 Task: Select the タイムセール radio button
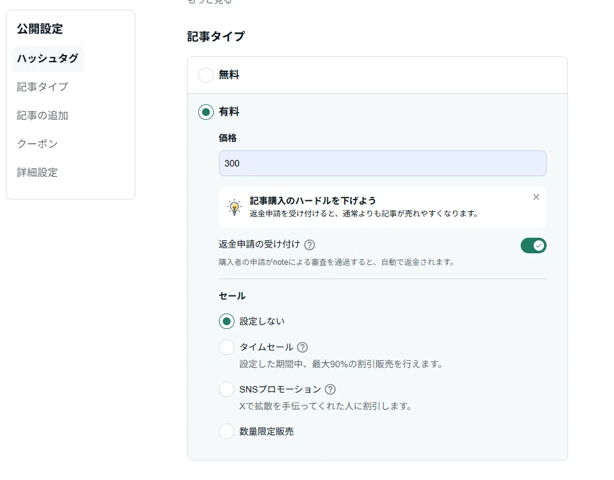point(227,347)
